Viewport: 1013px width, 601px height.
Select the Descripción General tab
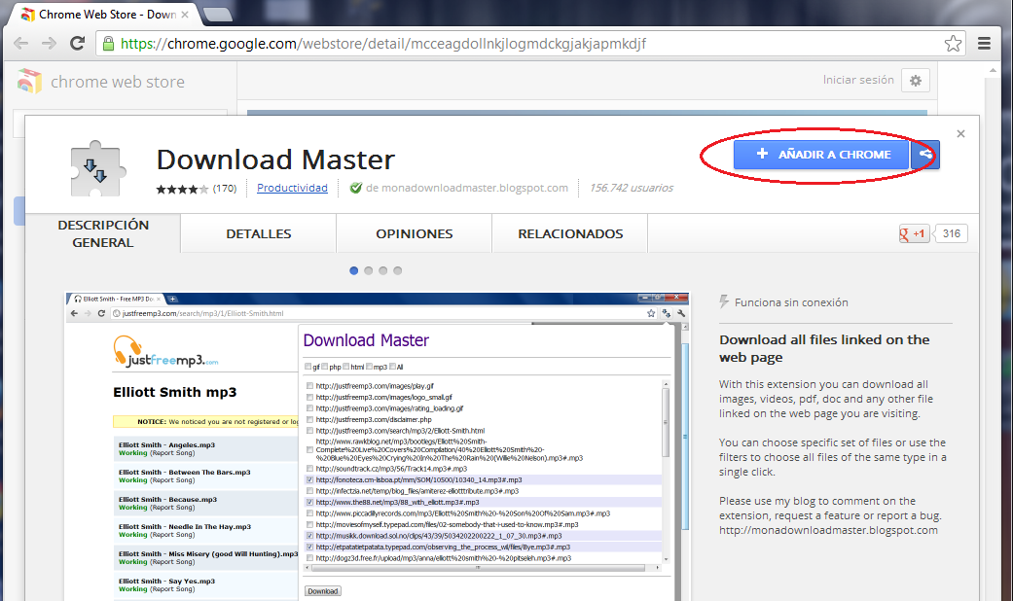pyautogui.click(x=103, y=233)
